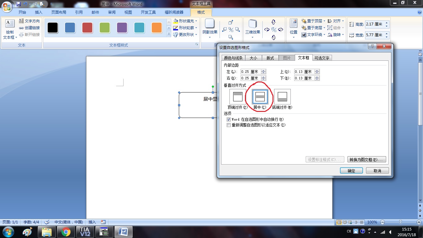Expand the 旋转 rotate dropdown
Viewport: 423px width, 238px height.
[343, 35]
